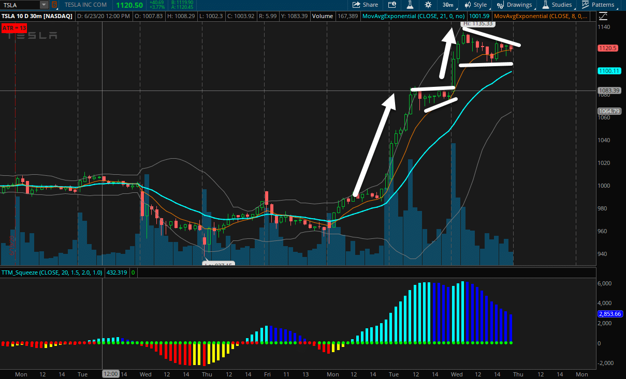The height and width of the screenshot is (379, 626).
Task: Open the company profile icon
Action: [x=391, y=5]
